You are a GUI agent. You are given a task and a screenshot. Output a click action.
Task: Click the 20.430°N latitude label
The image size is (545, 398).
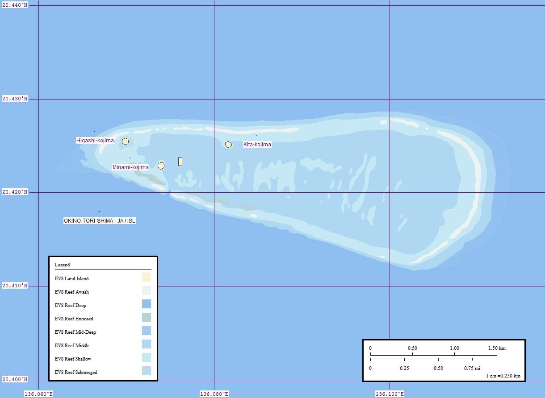coord(15,99)
